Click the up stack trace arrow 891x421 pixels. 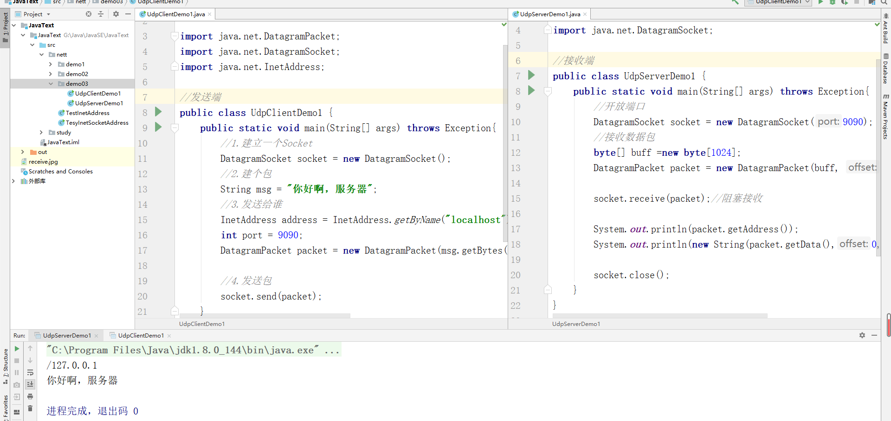tap(30, 348)
